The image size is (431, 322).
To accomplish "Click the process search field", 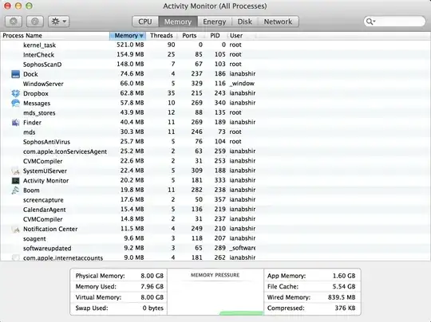I will coord(395,22).
